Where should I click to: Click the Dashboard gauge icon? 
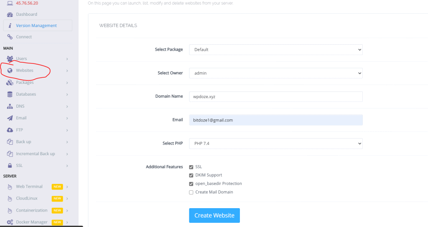point(10,15)
